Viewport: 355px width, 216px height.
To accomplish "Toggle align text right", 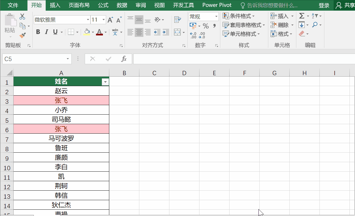I will coord(148,32).
